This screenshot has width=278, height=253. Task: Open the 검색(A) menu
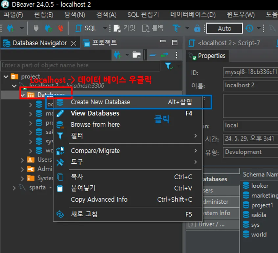pyautogui.click(x=106, y=14)
